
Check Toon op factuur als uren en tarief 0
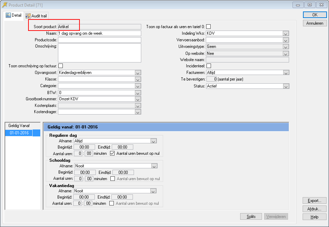[x=209, y=27]
